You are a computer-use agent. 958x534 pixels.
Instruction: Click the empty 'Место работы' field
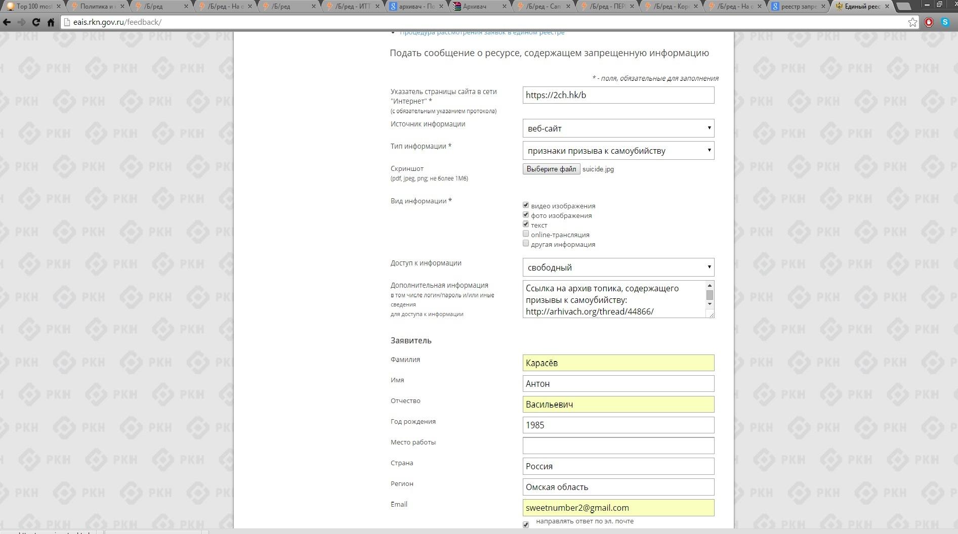[618, 446]
